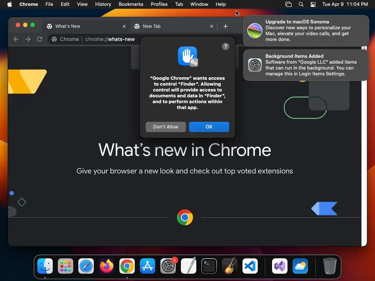Open Google Chrome from the Dock

coord(127,266)
